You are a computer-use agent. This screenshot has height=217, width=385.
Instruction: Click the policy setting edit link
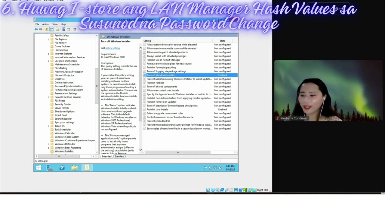(x=112, y=48)
